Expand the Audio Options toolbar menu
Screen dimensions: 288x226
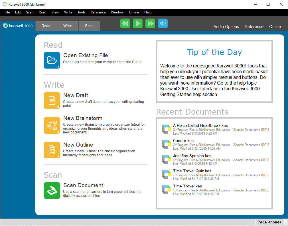click(226, 27)
